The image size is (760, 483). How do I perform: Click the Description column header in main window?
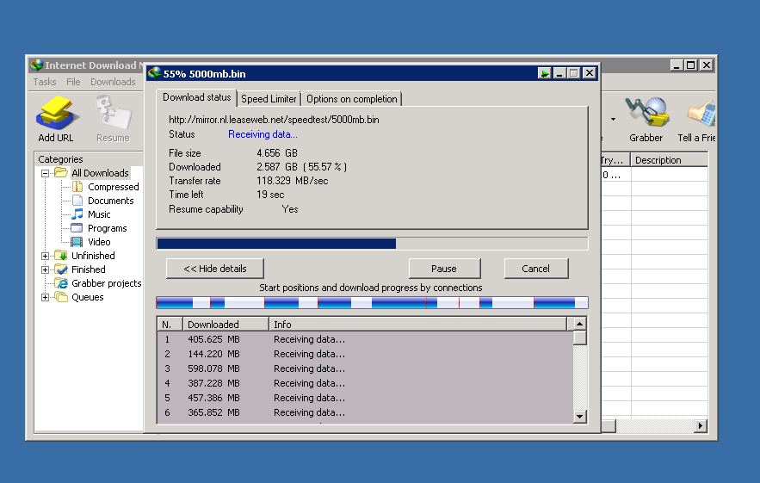pyautogui.click(x=669, y=160)
